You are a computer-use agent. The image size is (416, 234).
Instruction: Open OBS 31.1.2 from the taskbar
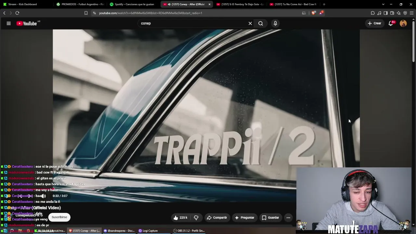[x=189, y=231]
